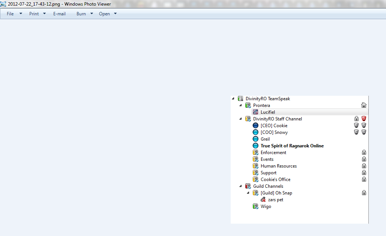This screenshot has height=236, width=386.
Task: Click the blue status orb next to [CEO] Cookie
Action: [255, 126]
